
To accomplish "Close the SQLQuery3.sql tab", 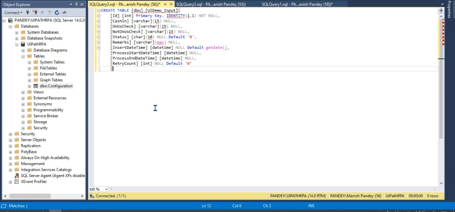I will [171, 4].
